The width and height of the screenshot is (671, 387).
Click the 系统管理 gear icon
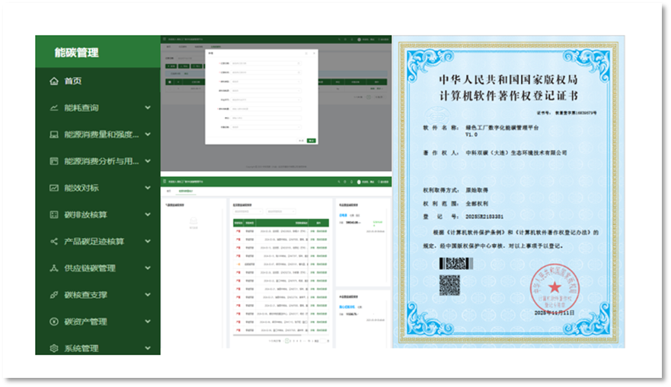click(x=54, y=348)
